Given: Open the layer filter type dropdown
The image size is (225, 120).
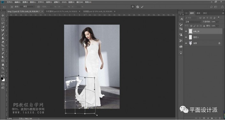Looking at the screenshot, I should pyautogui.click(x=191, y=18).
